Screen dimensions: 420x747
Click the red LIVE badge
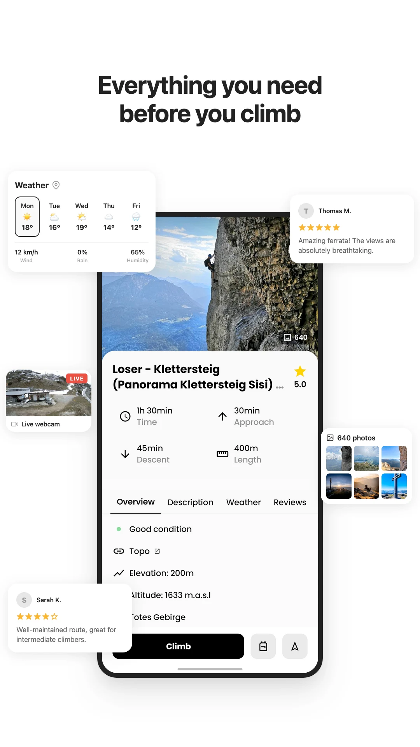77,379
